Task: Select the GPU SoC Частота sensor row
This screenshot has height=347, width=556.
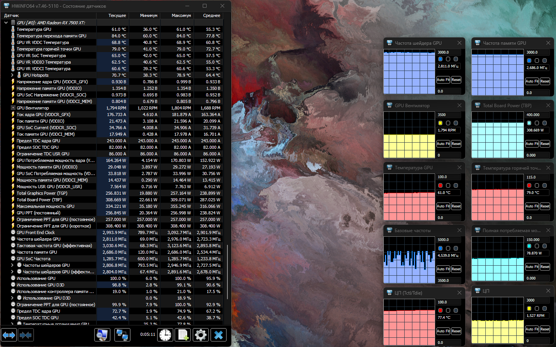Action: [x=112, y=259]
